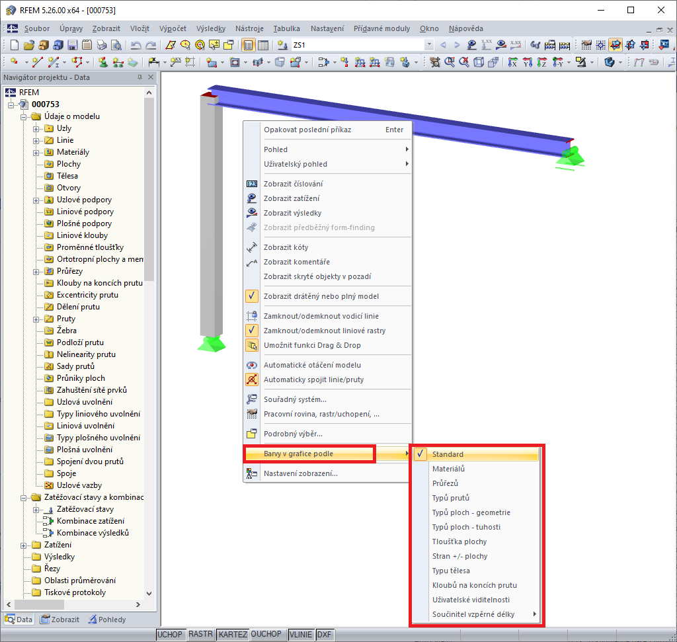Select 'Typů prutů' color option

tap(476, 498)
